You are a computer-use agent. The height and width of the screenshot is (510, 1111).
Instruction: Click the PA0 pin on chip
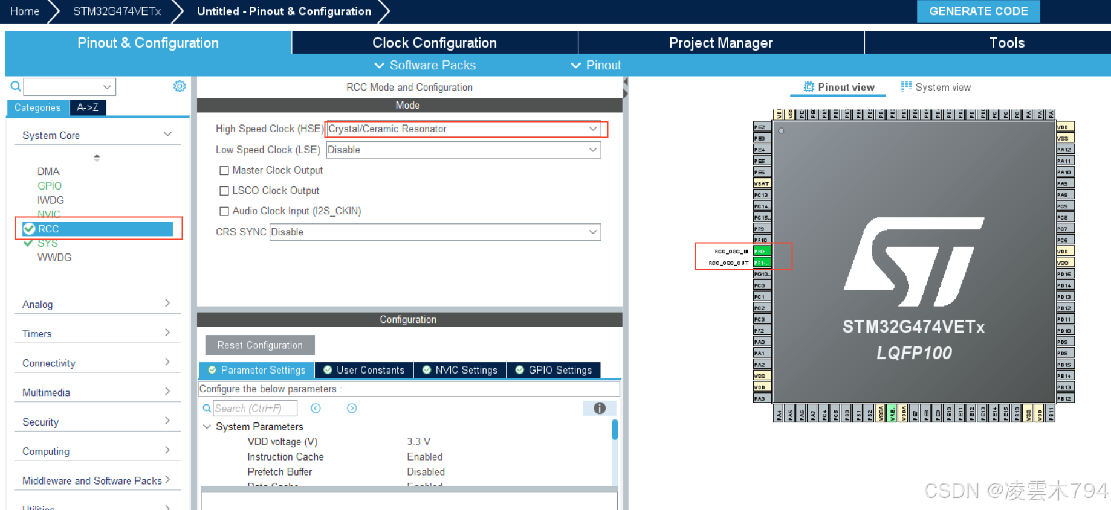point(762,342)
